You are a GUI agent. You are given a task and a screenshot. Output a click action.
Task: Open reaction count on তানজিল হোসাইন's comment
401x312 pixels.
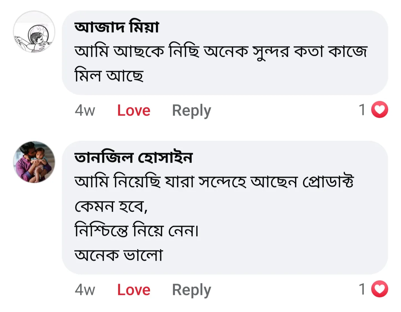tap(362, 289)
